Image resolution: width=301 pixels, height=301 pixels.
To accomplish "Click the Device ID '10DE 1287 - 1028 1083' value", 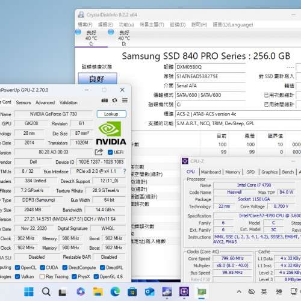I will 101,162.
